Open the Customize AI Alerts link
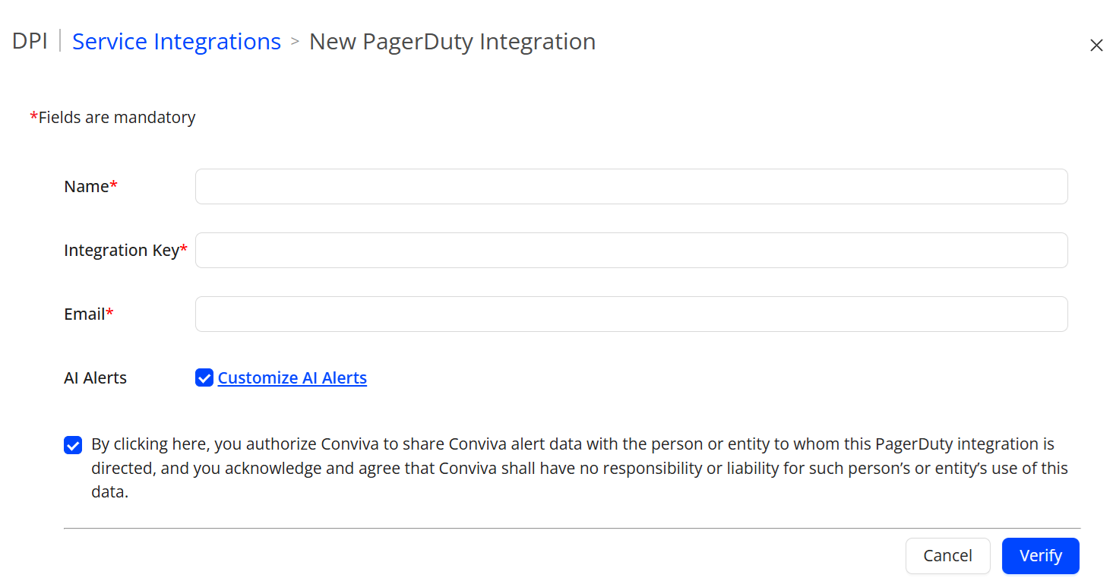 (292, 377)
